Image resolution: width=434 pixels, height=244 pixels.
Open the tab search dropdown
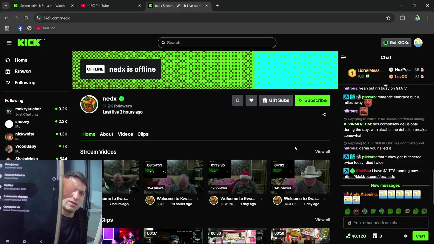(x=6, y=6)
